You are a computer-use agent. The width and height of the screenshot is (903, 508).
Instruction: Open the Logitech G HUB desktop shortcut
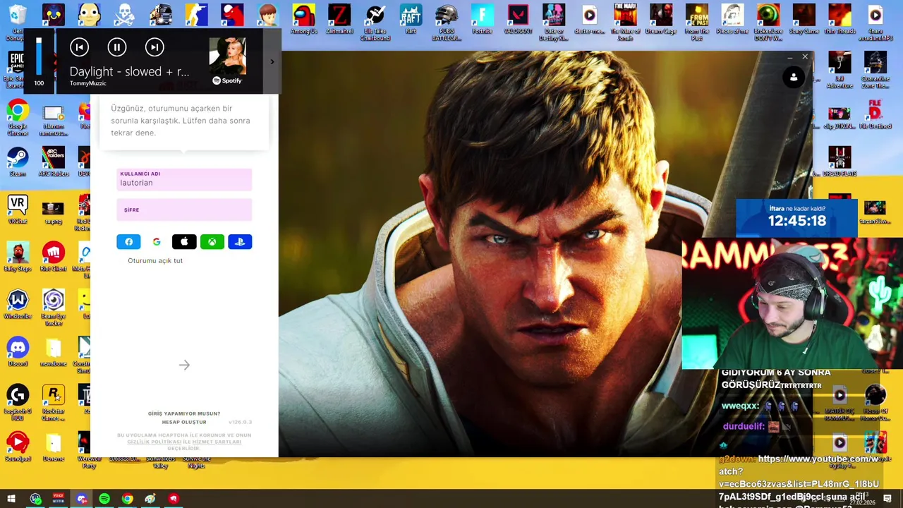tap(18, 403)
